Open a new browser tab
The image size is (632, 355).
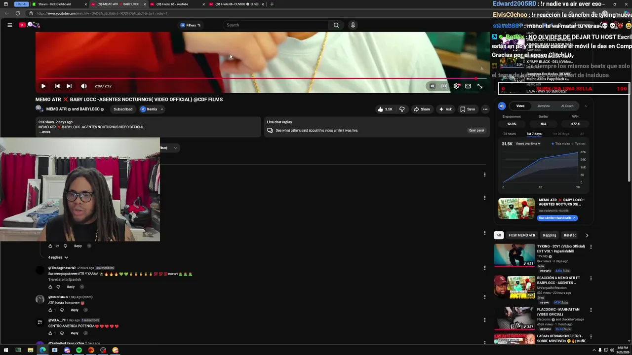point(272,4)
